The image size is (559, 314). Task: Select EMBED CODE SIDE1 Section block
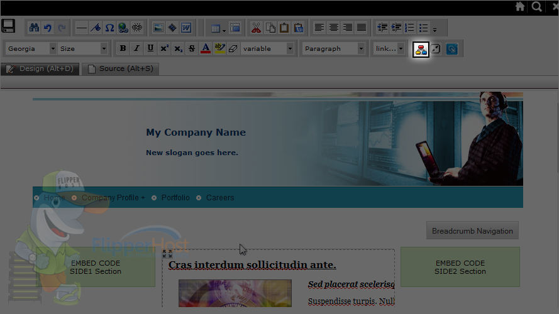click(x=96, y=267)
